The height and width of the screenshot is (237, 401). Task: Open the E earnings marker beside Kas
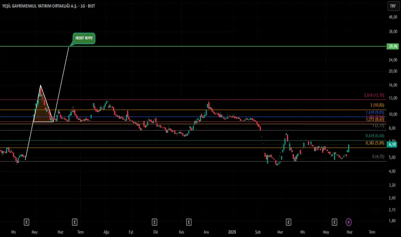tap(188, 222)
